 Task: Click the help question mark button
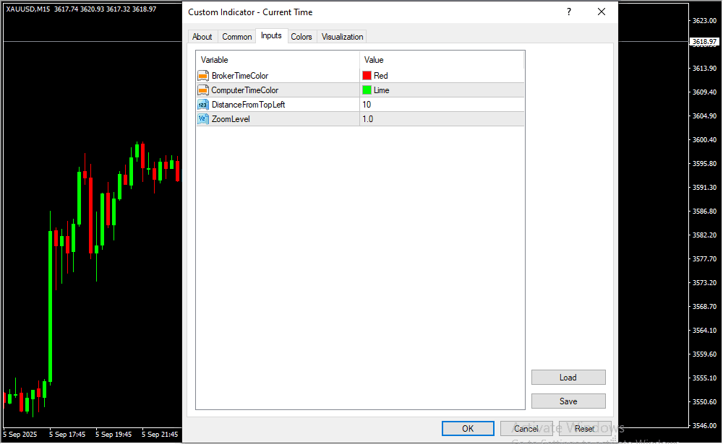tap(569, 12)
